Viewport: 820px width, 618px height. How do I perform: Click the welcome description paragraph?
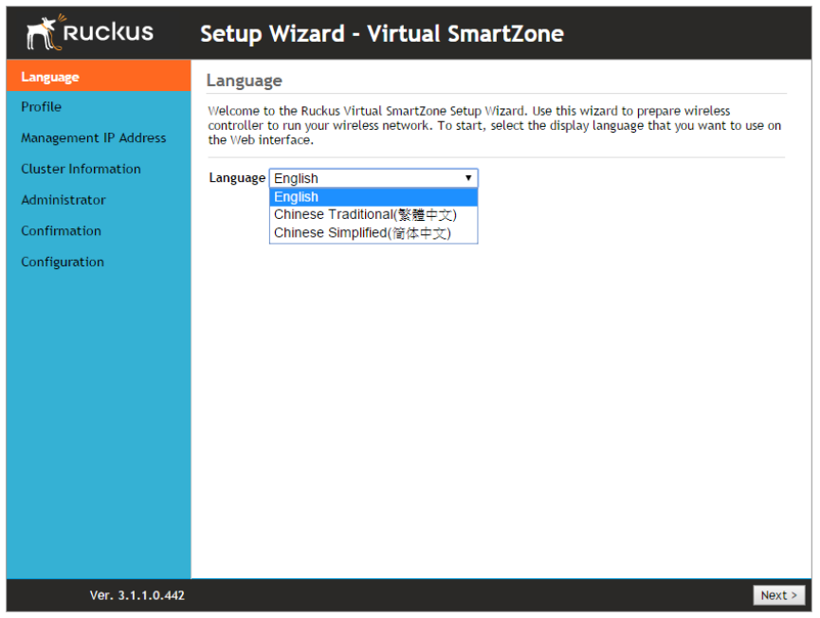point(495,125)
